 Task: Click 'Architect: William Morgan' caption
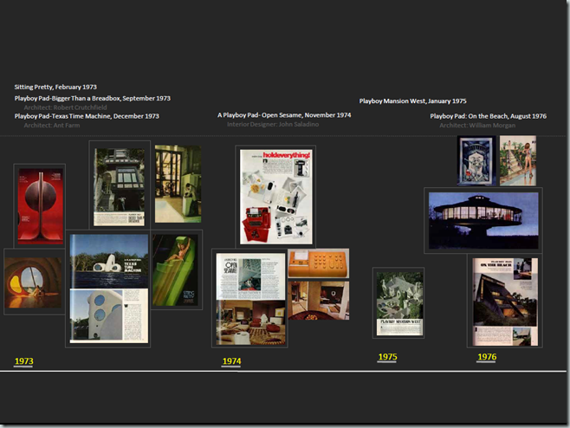477,125
